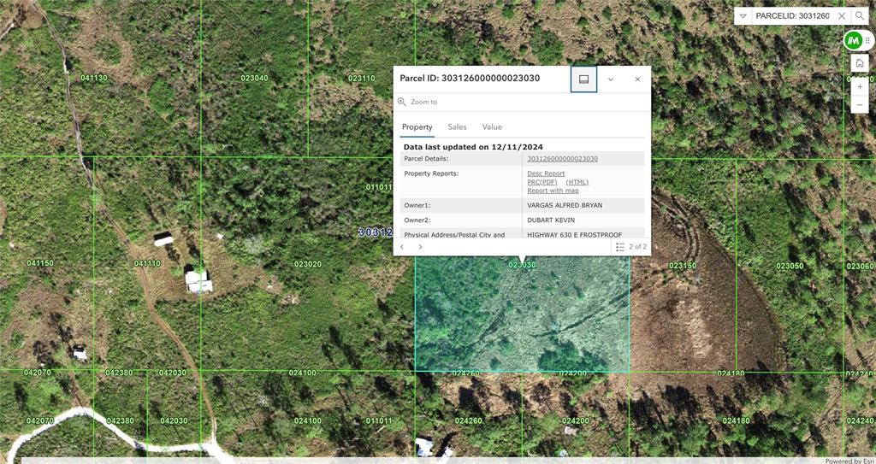The height and width of the screenshot is (464, 876).
Task: Return map to default home extent
Action: (x=860, y=63)
